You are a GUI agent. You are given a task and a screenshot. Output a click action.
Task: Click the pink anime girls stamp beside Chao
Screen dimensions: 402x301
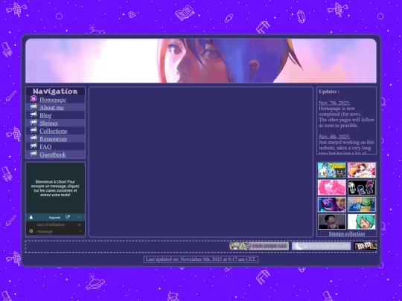(x=362, y=170)
